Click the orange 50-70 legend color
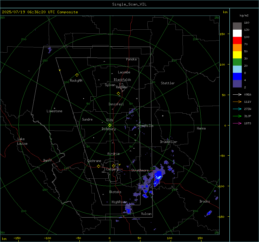Image resolution: width=259 pixels, height=242 pixels. (x=237, y=47)
